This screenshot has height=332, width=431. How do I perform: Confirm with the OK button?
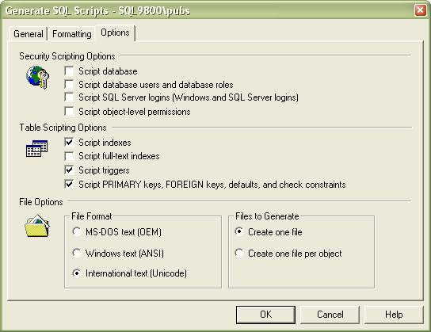tap(265, 315)
